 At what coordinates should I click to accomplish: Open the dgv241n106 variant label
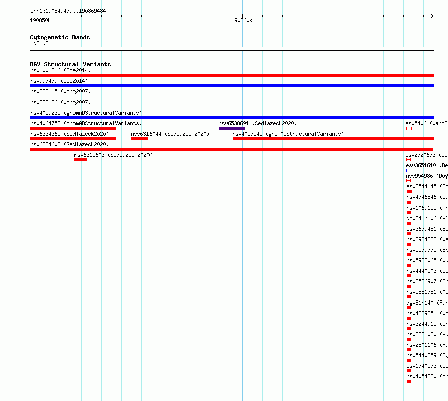click(x=427, y=218)
